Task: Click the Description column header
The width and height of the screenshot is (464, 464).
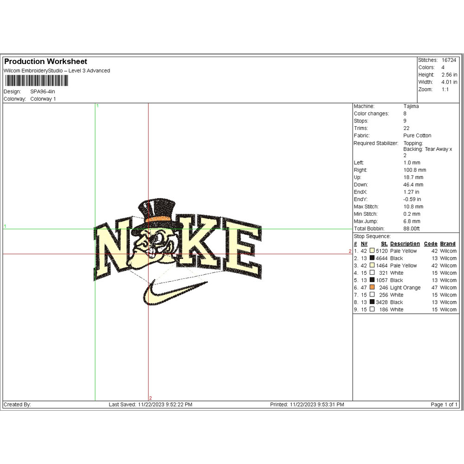Action: click(405, 244)
